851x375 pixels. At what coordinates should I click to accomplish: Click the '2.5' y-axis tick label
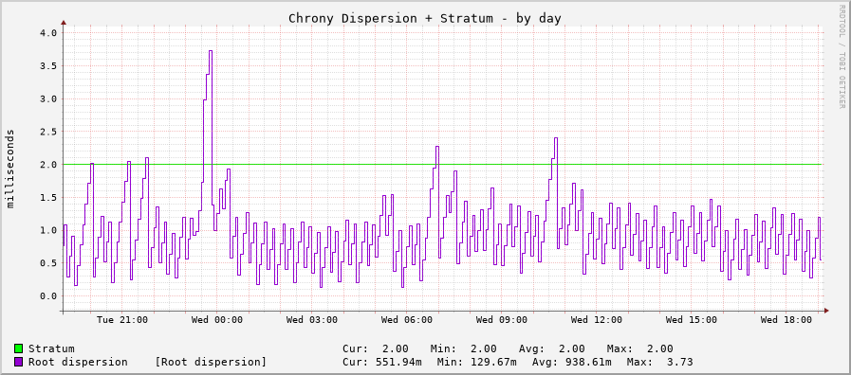click(48, 132)
